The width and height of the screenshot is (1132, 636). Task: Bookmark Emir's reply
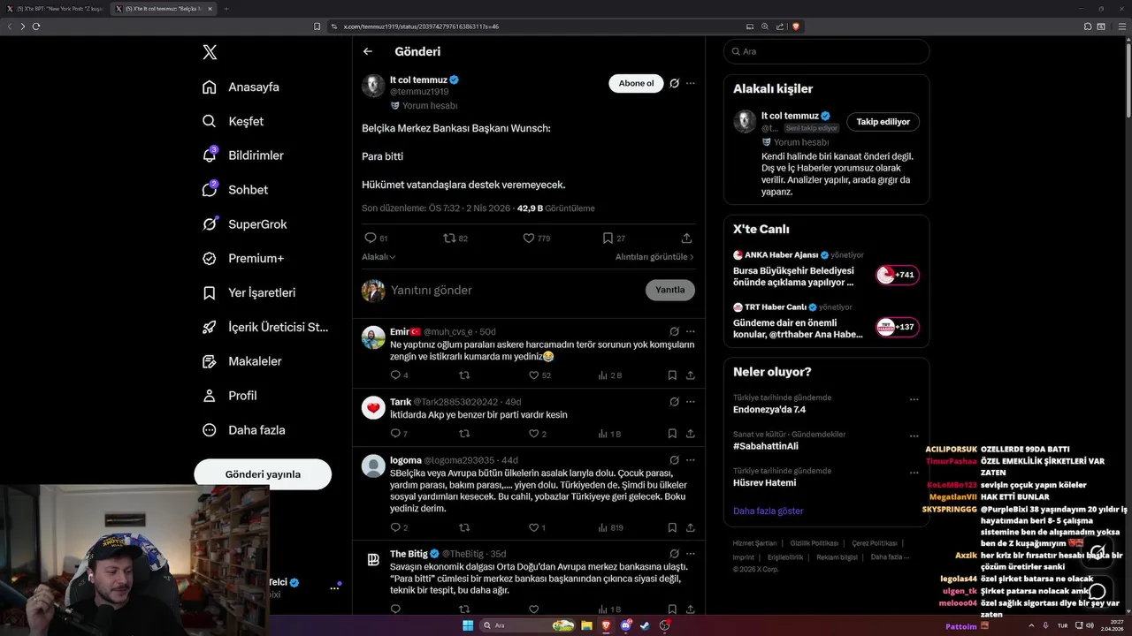coord(672,375)
